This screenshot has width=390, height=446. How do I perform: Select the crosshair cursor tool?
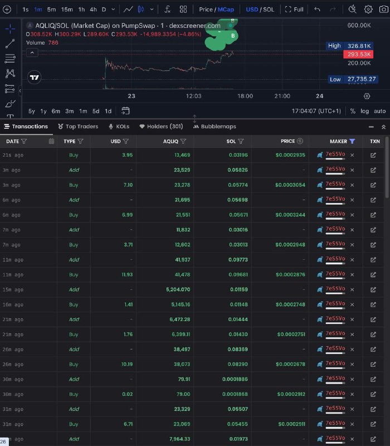pyautogui.click(x=10, y=29)
